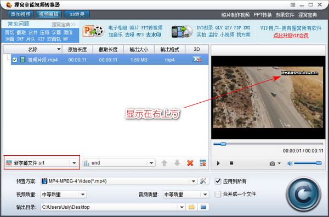Toggle the 应用到所有 checkbox

pyautogui.click(x=218, y=181)
